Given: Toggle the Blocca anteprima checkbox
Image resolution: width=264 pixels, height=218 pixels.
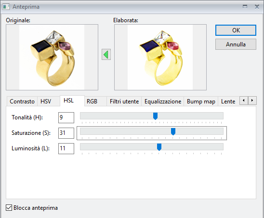Looking at the screenshot, I should pyautogui.click(x=9, y=208).
